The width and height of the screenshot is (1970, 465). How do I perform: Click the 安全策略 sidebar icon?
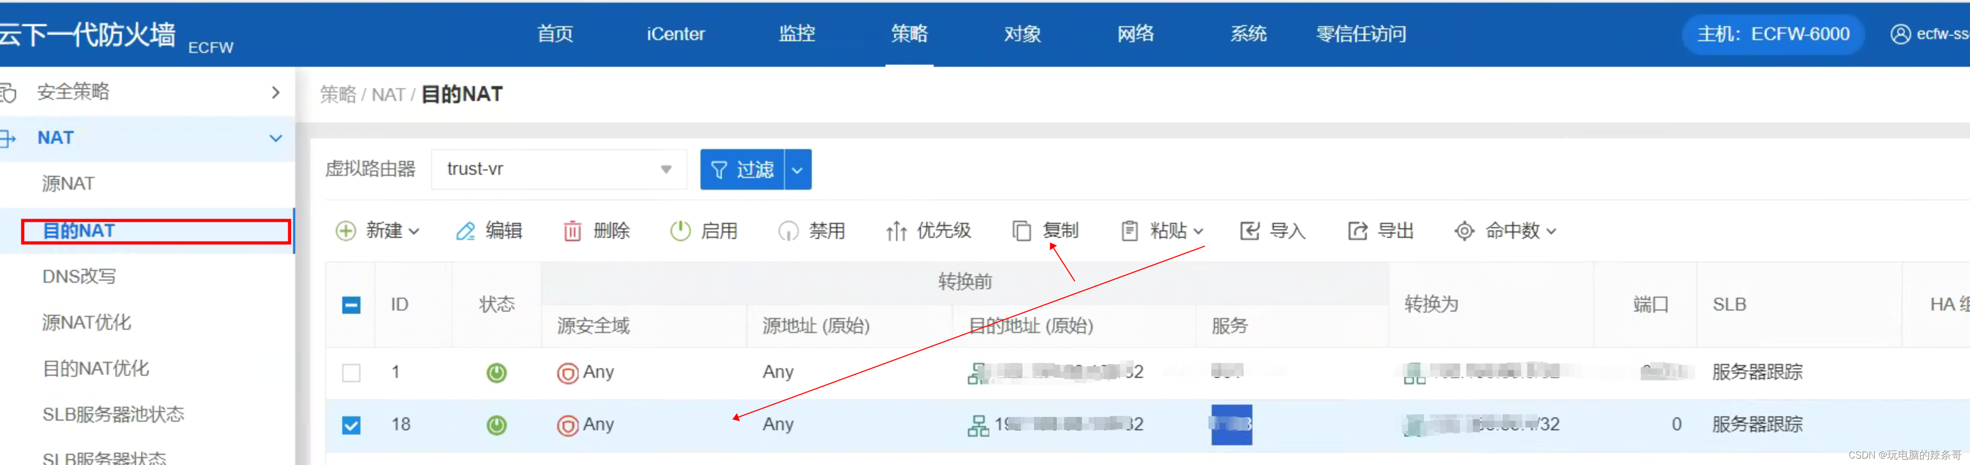[x=7, y=94]
